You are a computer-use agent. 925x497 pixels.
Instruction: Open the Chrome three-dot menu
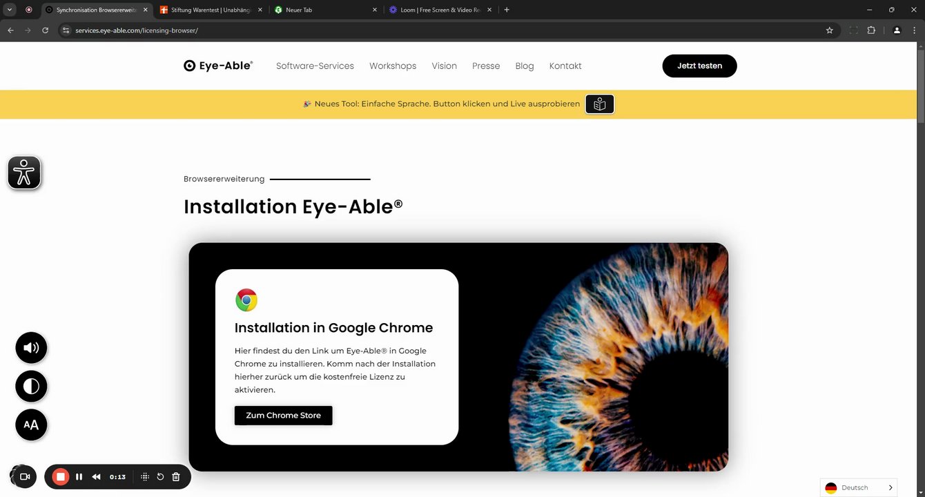(914, 30)
